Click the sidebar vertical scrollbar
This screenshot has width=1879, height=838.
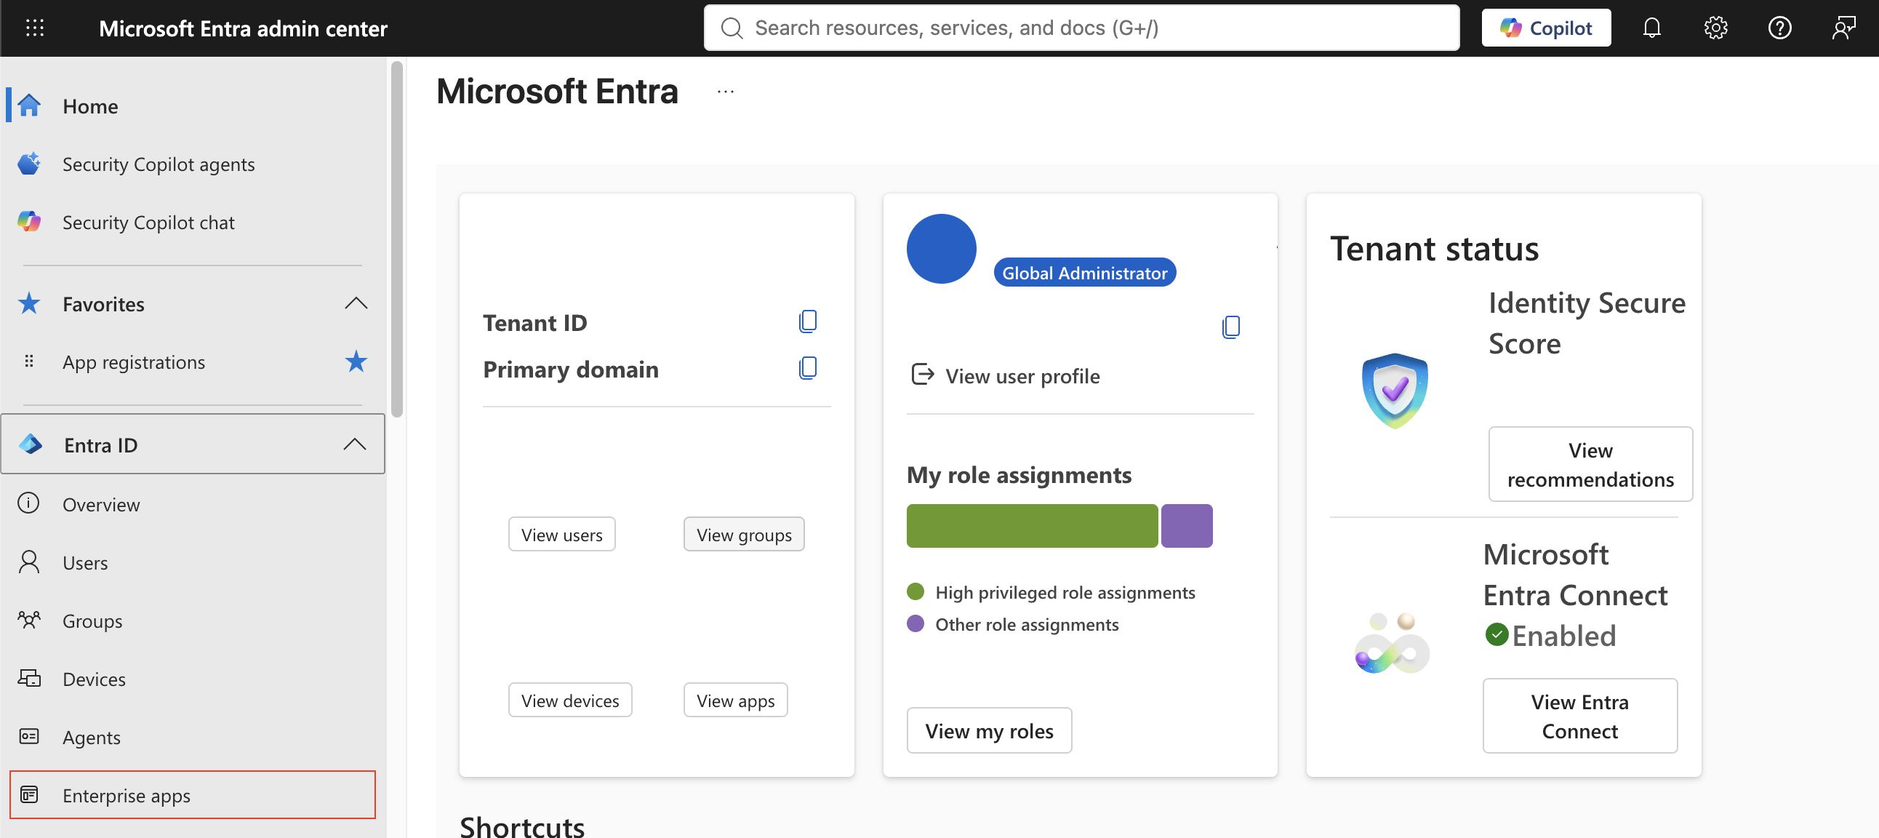click(x=397, y=239)
